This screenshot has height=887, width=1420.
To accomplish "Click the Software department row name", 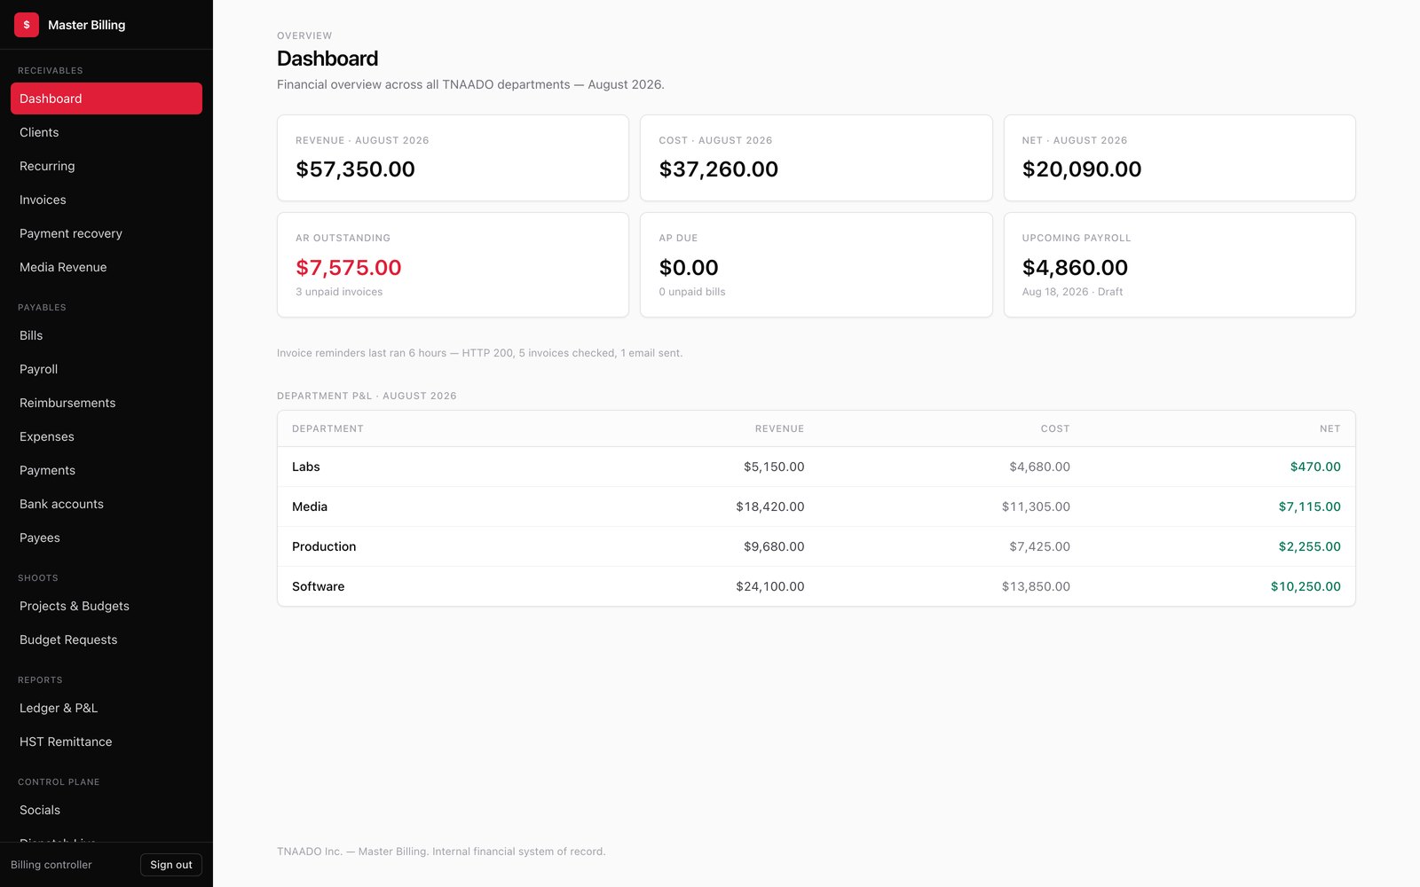I will coord(319,586).
